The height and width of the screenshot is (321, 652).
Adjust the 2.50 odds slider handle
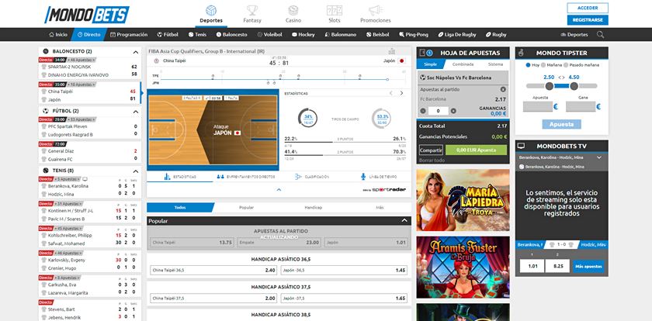pyautogui.click(x=550, y=86)
